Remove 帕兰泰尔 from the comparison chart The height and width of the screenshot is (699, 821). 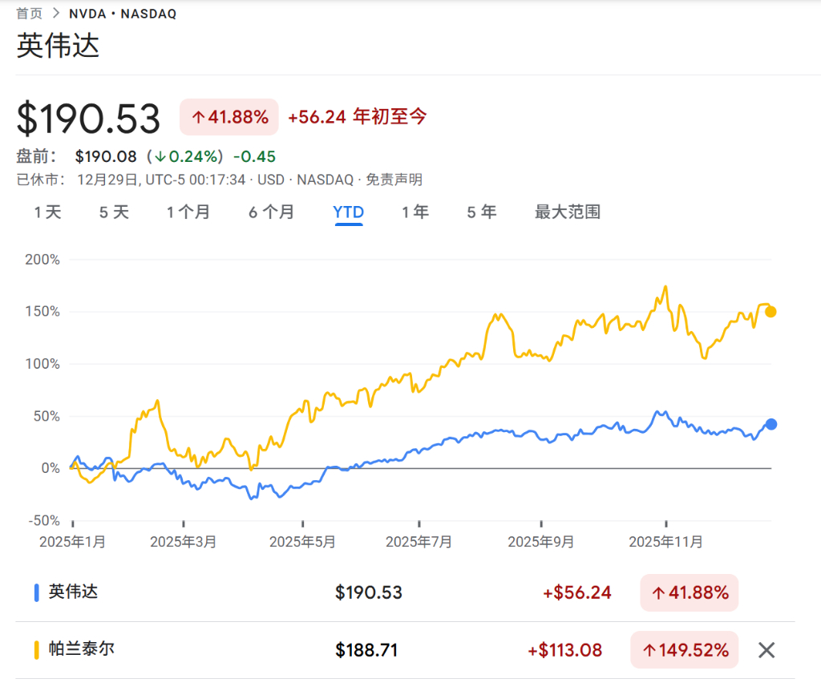pos(766,650)
